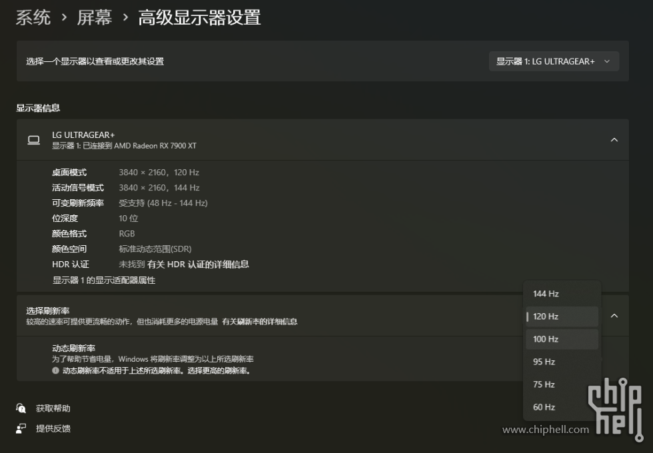Select 60 Hz refresh rate
This screenshot has height=453, width=653.
click(562, 407)
